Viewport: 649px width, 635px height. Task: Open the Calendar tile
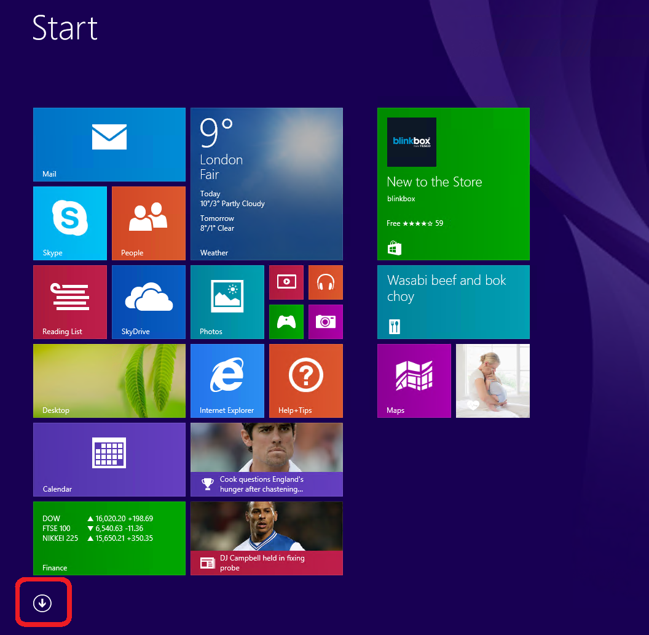click(109, 460)
